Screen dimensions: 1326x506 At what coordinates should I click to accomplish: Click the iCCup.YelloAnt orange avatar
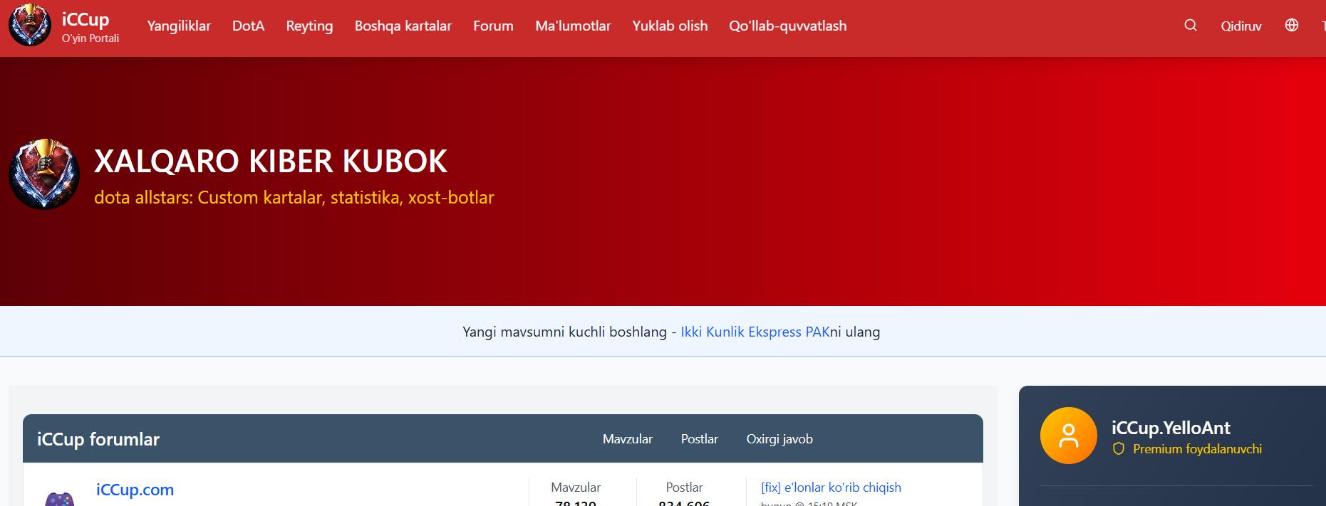1069,436
